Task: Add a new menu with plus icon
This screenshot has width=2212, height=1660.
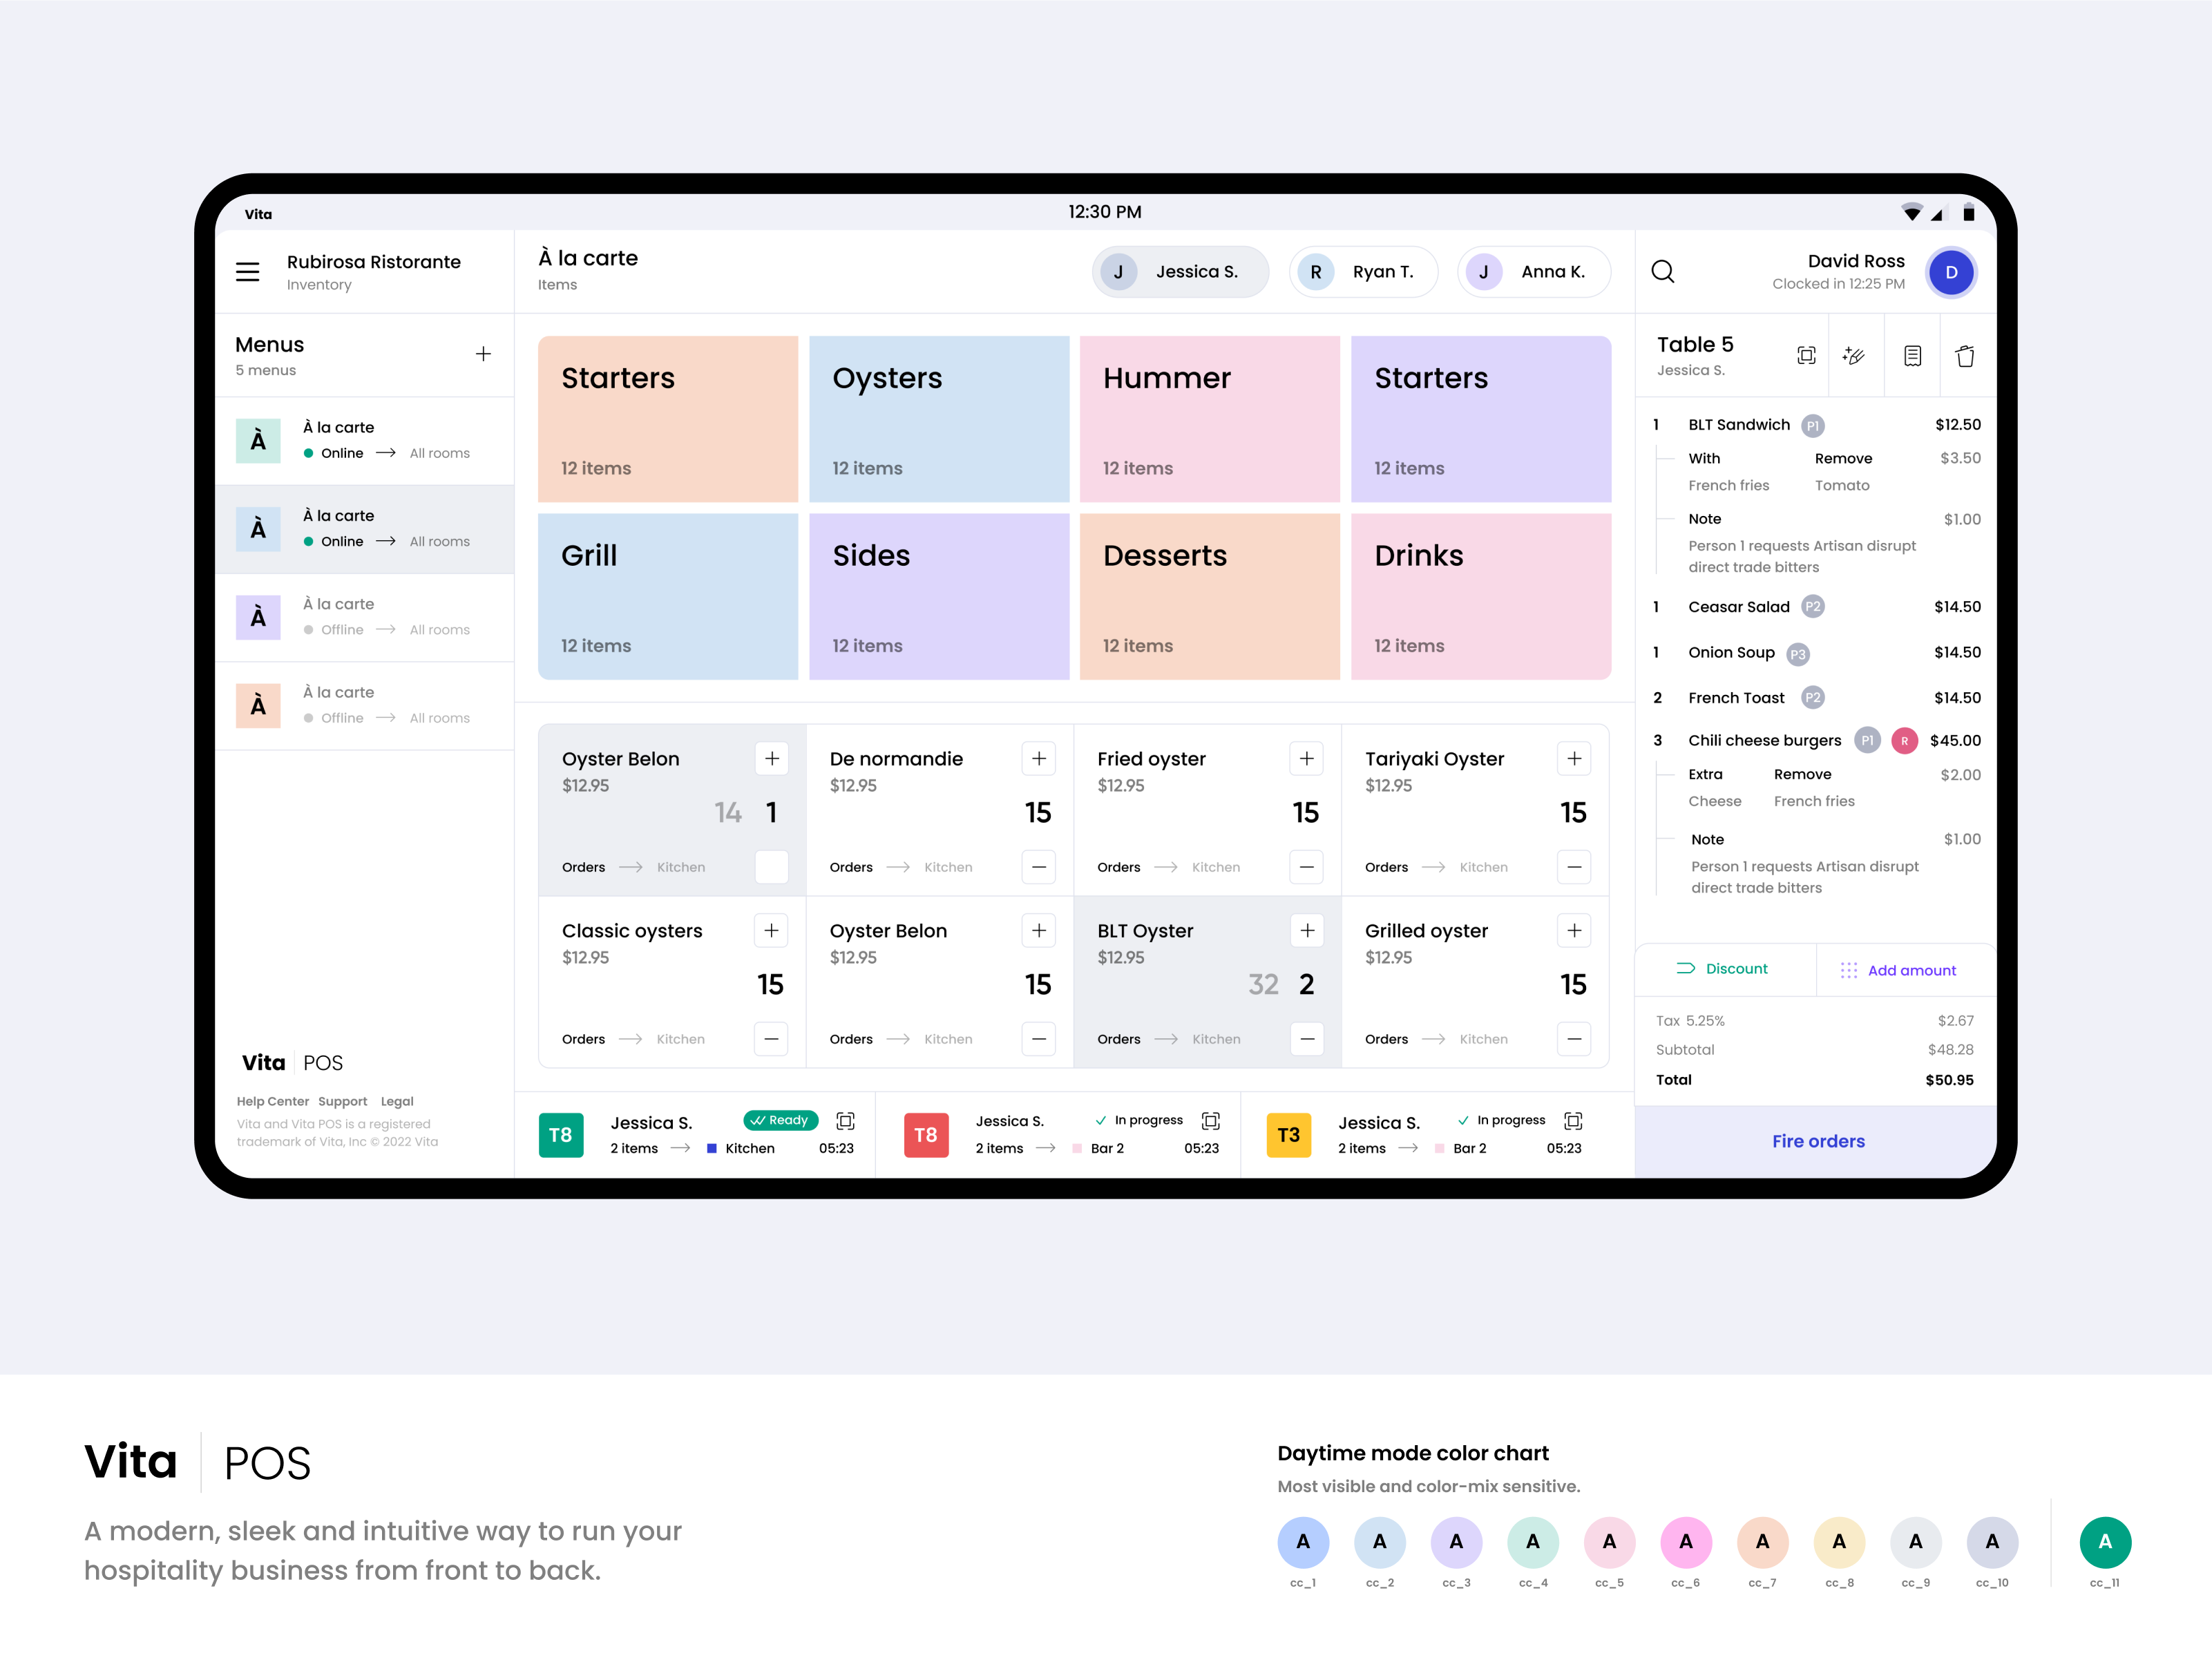Action: 483,354
